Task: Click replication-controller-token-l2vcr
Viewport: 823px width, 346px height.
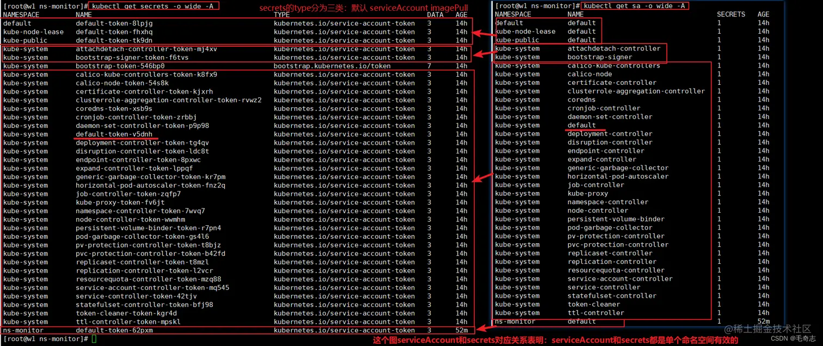Action: 144,271
